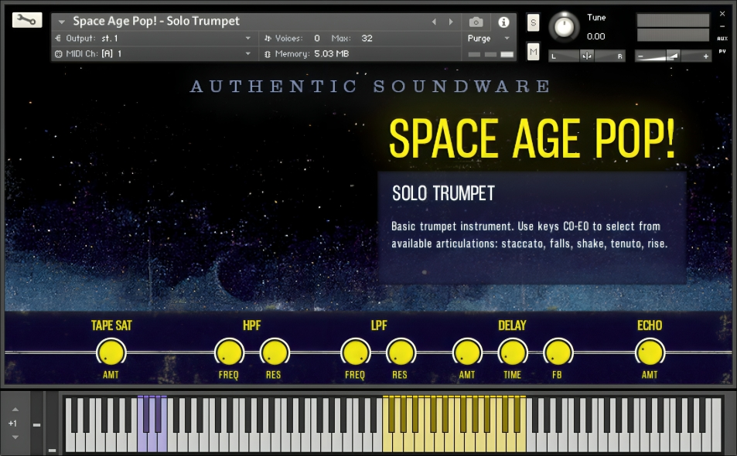Decrease volume with minus button
The height and width of the screenshot is (456, 737).
pyautogui.click(x=640, y=56)
